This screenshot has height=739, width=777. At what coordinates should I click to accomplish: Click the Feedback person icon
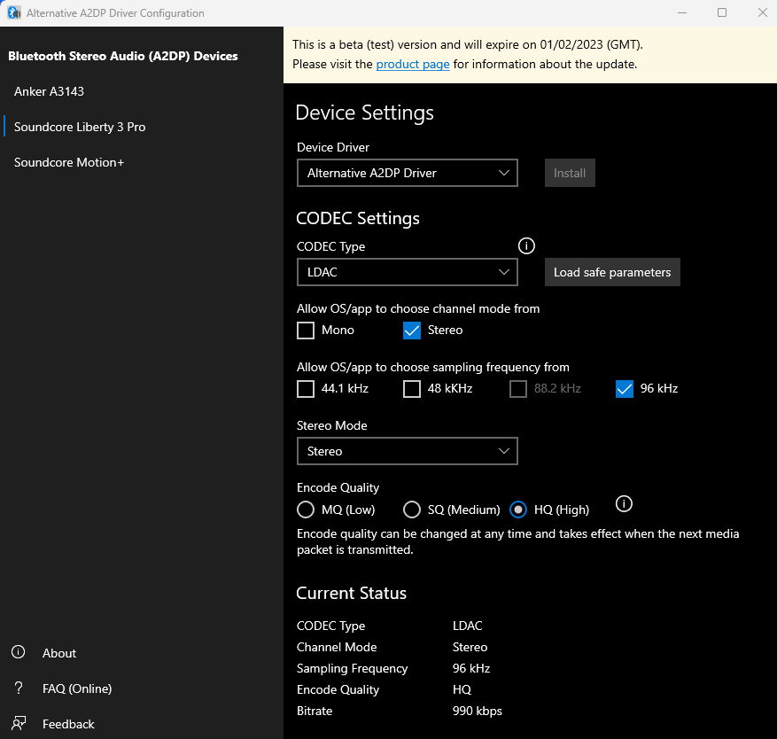(18, 724)
